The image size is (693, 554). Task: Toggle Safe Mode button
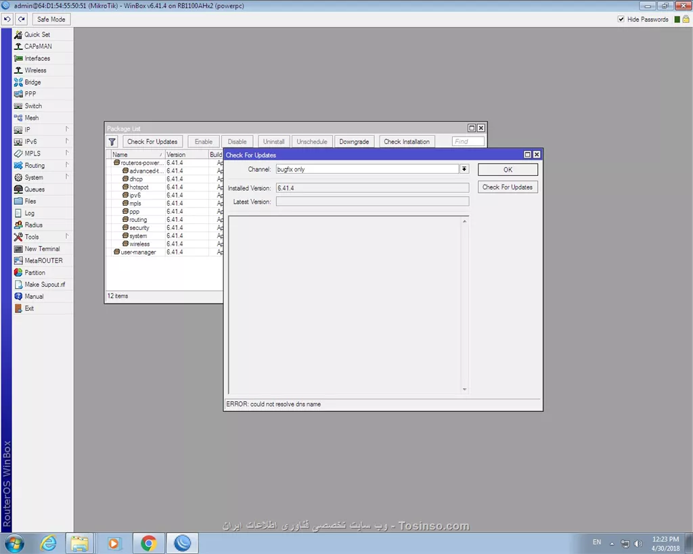tap(51, 19)
